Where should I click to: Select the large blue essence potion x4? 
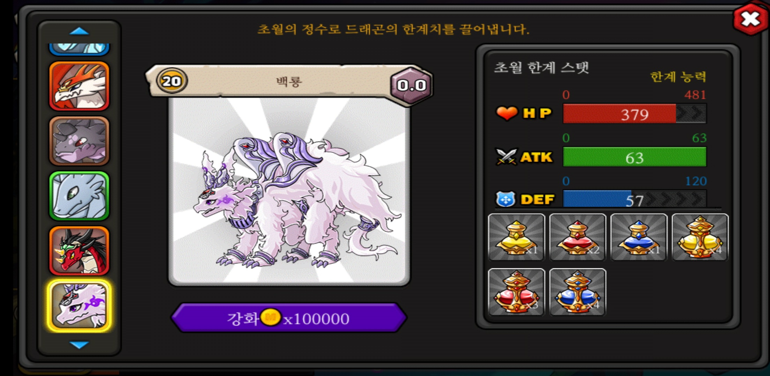click(578, 292)
